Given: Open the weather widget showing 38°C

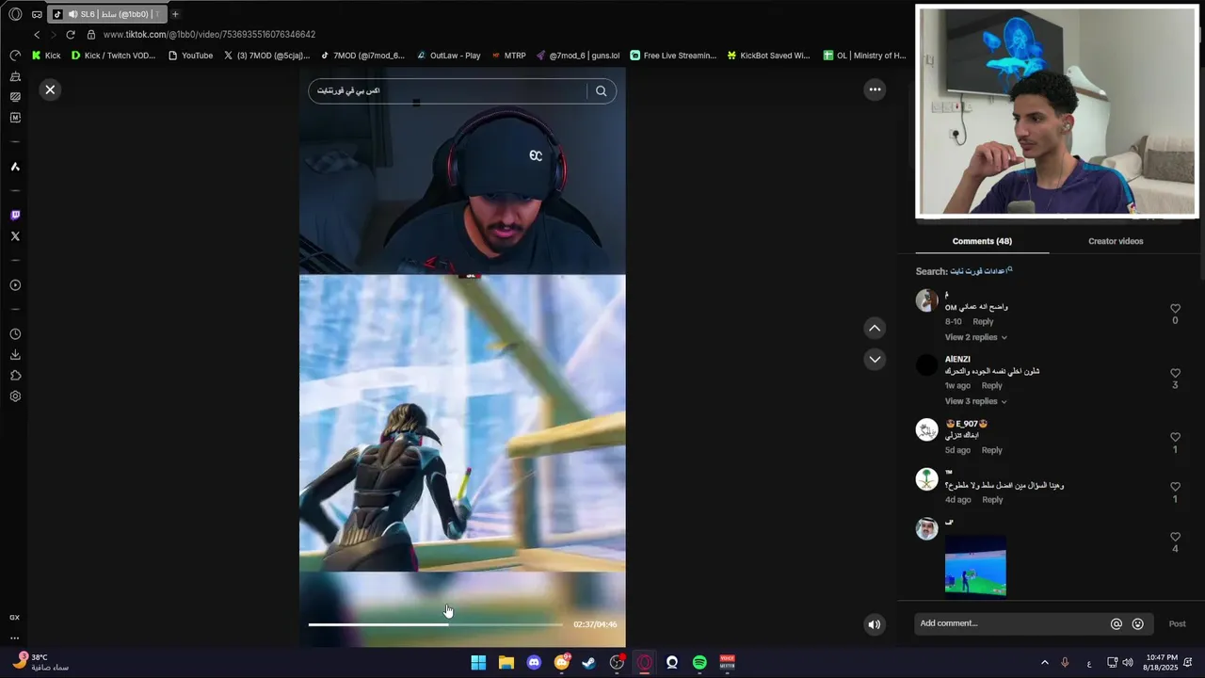Looking at the screenshot, I should pyautogui.click(x=41, y=662).
